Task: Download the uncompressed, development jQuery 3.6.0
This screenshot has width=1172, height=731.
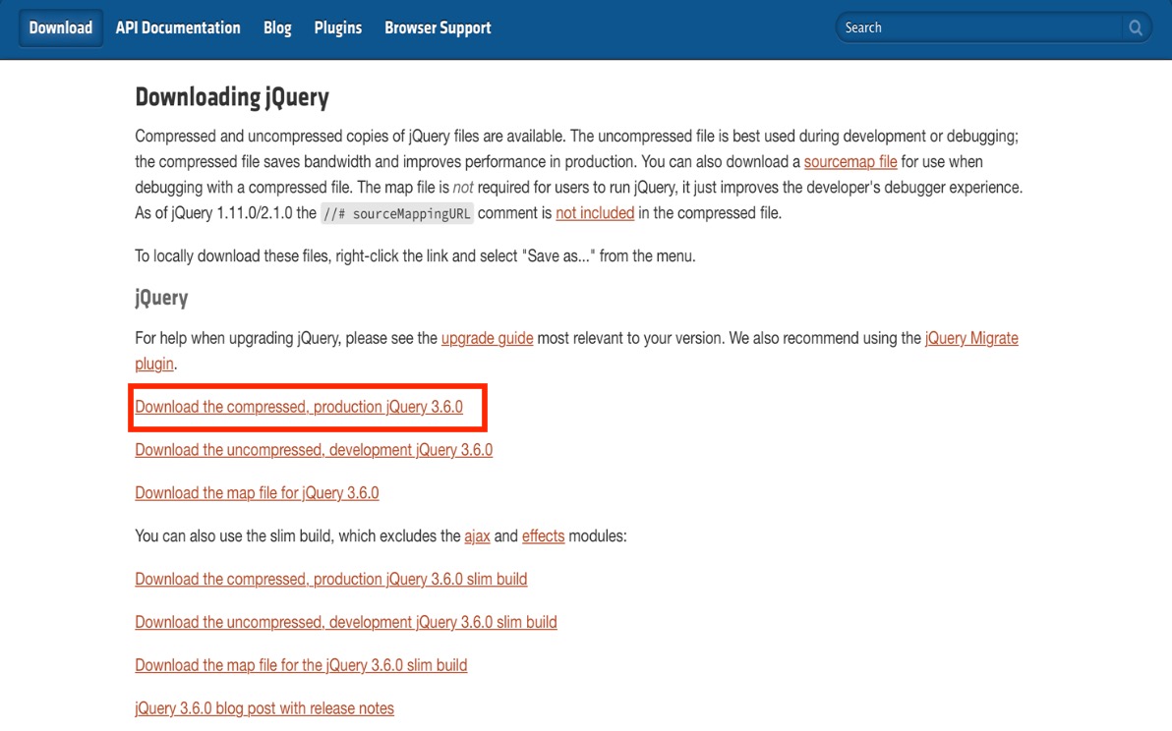Action: (x=314, y=450)
